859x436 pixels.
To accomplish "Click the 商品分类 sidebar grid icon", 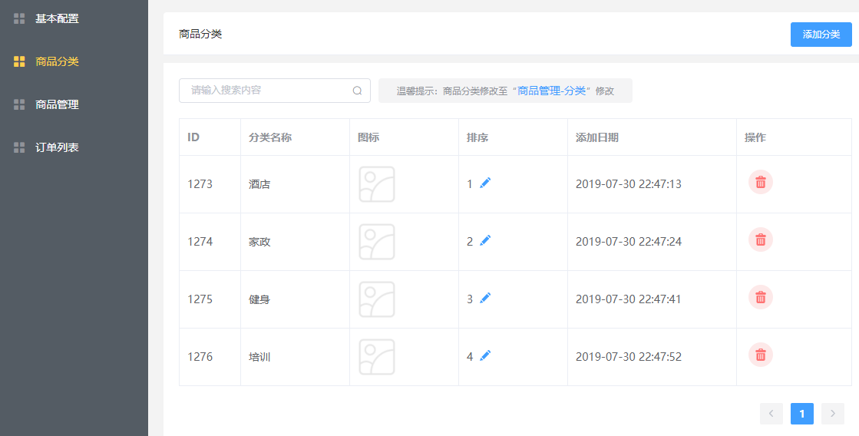I will [19, 61].
